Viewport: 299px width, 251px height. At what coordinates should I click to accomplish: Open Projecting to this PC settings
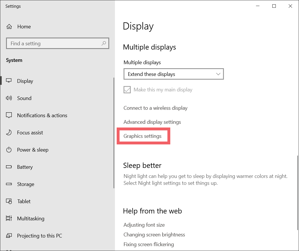tap(9, 236)
